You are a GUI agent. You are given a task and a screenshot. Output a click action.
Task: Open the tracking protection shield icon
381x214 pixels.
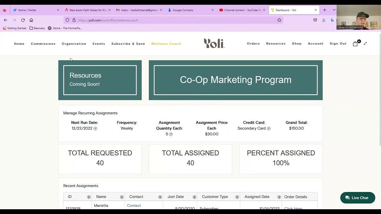pyautogui.click(x=67, y=20)
